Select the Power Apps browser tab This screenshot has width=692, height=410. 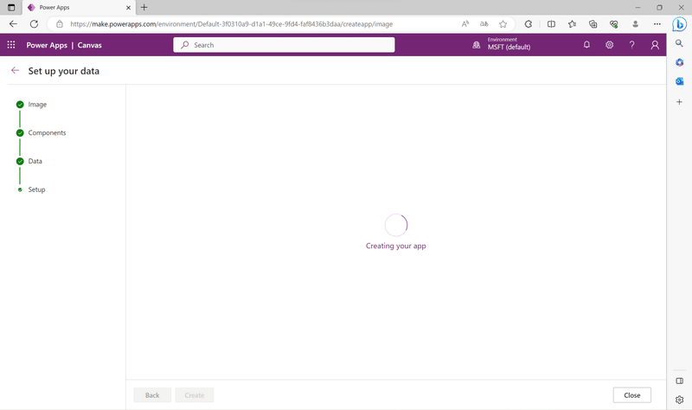click(x=80, y=8)
